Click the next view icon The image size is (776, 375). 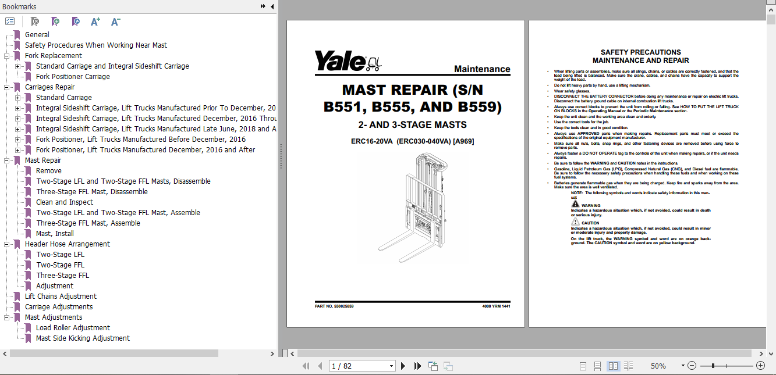click(448, 366)
